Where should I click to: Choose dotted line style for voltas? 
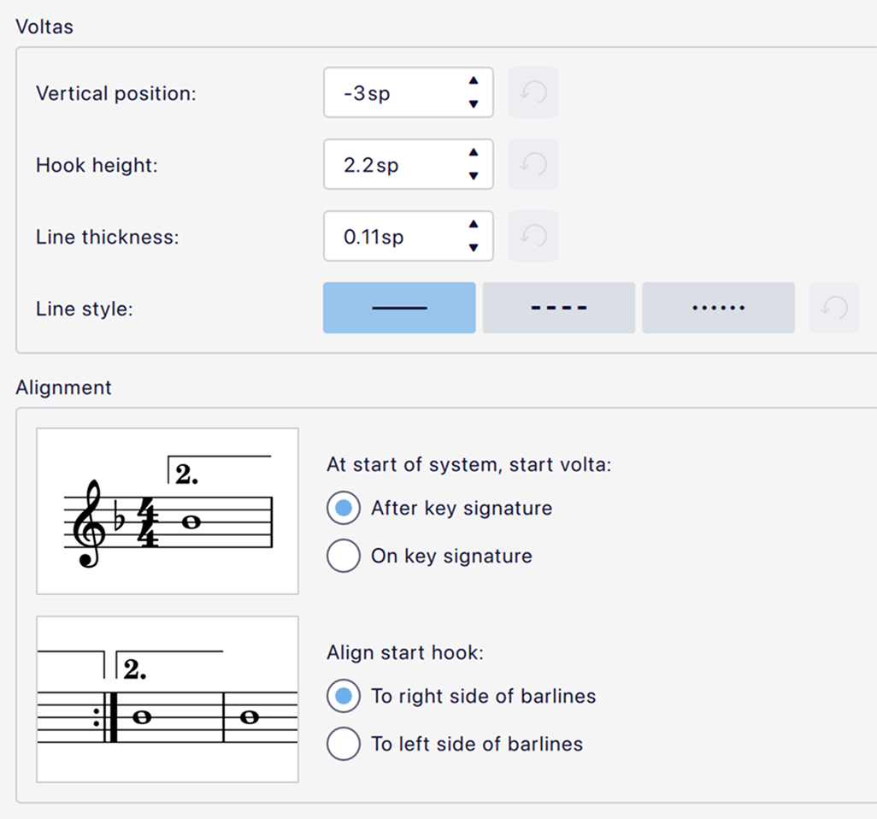pos(718,308)
